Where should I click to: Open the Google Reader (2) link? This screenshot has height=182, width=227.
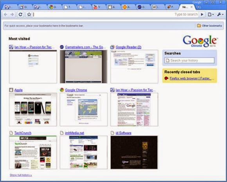128,47
